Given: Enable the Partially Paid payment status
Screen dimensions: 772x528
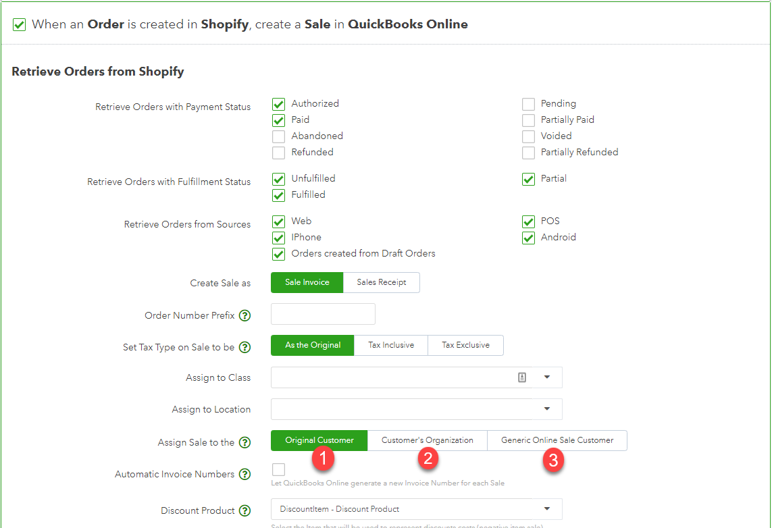Looking at the screenshot, I should [528, 121].
